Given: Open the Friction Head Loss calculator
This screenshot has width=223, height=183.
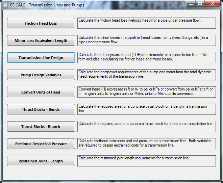Looking at the screenshot, I should click(41, 23).
